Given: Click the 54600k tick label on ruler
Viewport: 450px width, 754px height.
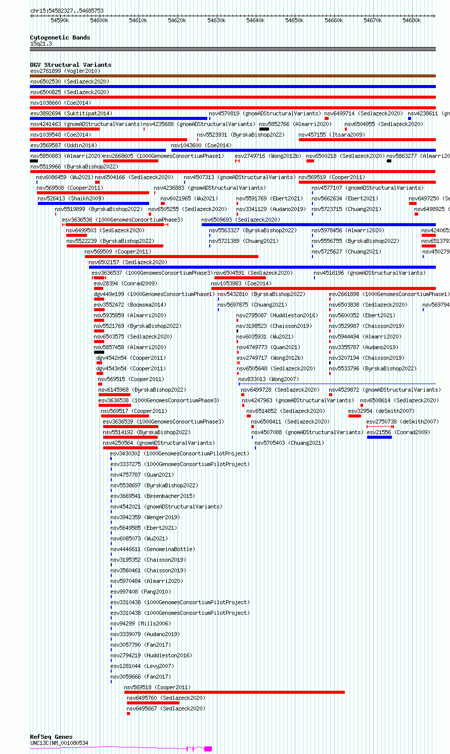Looking at the screenshot, I should point(99,20).
